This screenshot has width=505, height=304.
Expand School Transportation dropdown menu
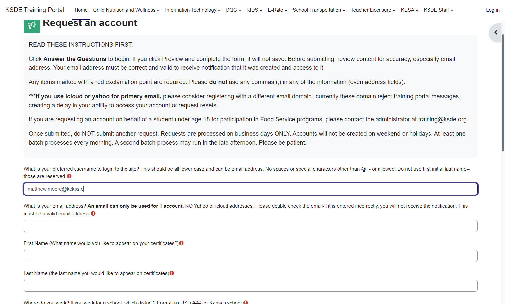319,10
